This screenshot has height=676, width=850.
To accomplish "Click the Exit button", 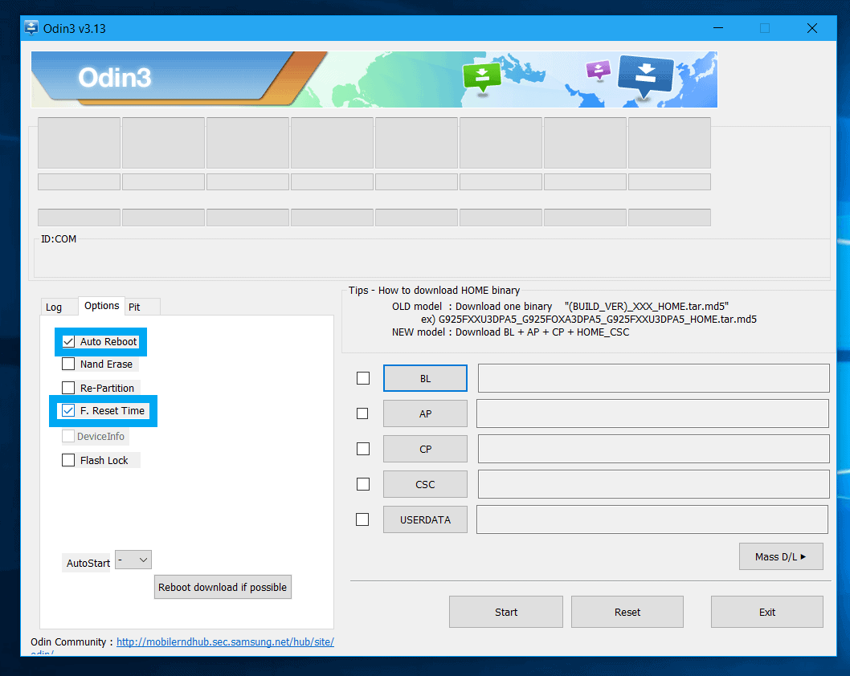I will pyautogui.click(x=767, y=612).
